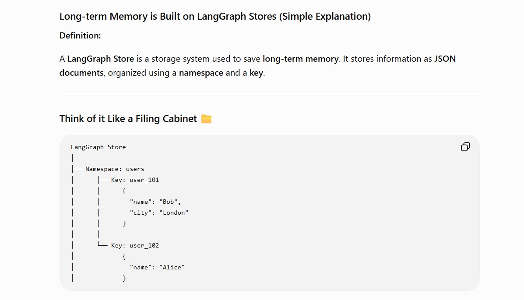Image resolution: width=524 pixels, height=300 pixels.
Task: Copy the LangGraph Store code block
Action: (465, 147)
